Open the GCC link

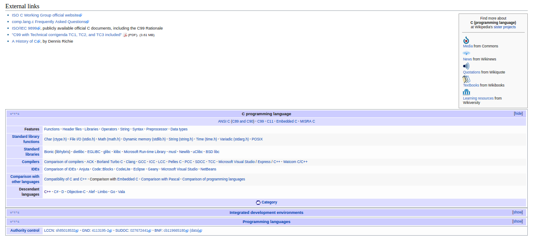(x=142, y=162)
